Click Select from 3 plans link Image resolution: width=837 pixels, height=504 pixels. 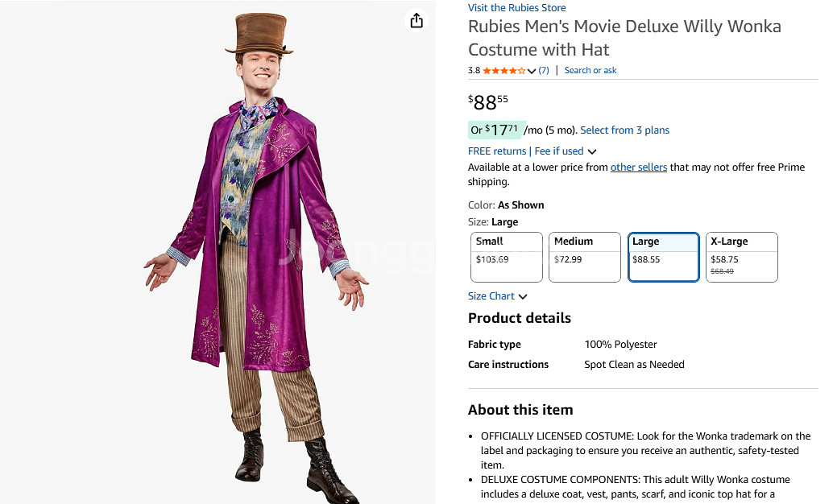(624, 130)
